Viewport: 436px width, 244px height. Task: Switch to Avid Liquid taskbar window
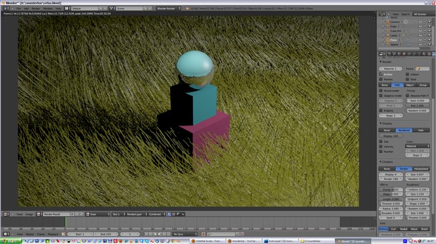click(280, 241)
